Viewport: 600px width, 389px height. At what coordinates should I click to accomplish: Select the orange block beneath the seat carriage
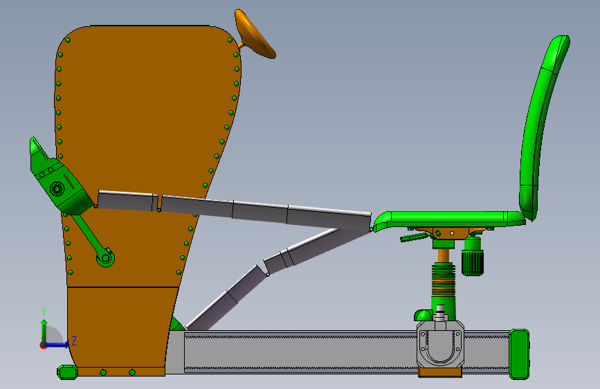click(440, 372)
